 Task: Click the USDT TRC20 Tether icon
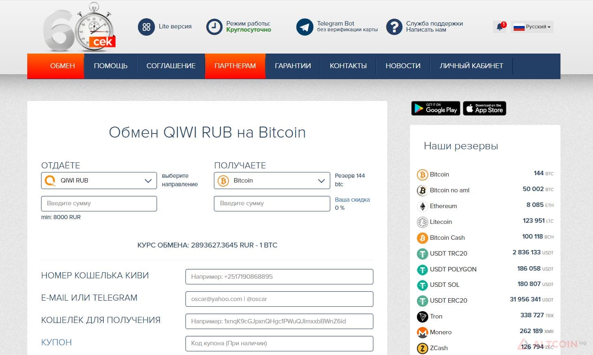(x=422, y=254)
